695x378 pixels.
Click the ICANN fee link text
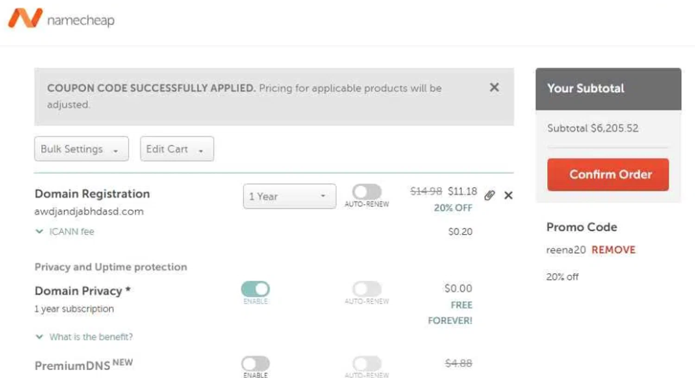[72, 231]
